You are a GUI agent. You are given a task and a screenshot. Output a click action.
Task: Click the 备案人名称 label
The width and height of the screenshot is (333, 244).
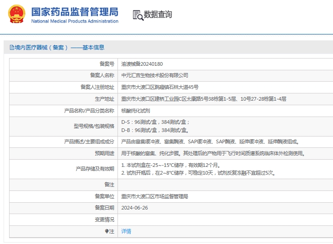pyautogui.click(x=102, y=75)
